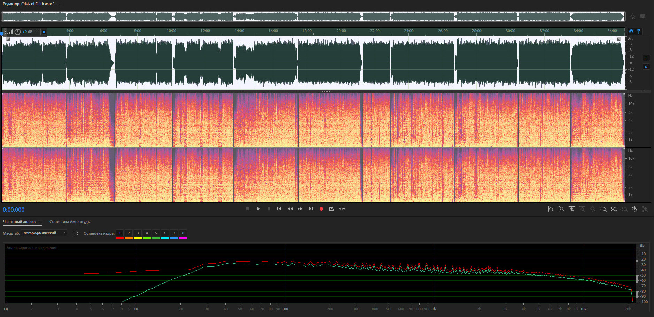Click Zoom Out Amplitude icon
This screenshot has width=654, height=317.
tap(561, 209)
